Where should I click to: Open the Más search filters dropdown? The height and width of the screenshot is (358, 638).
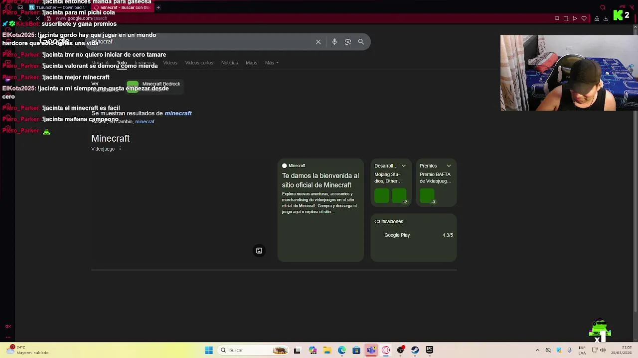point(272,63)
